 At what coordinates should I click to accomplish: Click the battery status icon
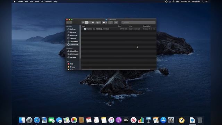177,1
